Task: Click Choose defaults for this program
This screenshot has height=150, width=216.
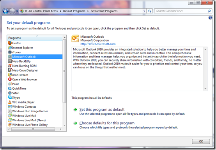Action: coord(107,123)
